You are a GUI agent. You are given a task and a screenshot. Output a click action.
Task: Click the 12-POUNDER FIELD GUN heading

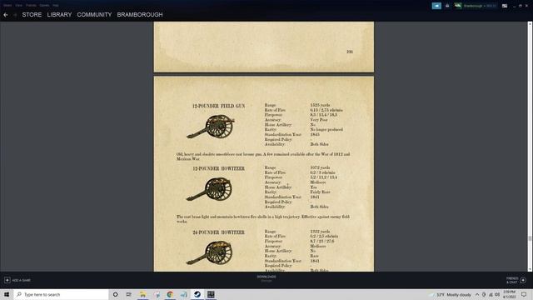(x=218, y=106)
